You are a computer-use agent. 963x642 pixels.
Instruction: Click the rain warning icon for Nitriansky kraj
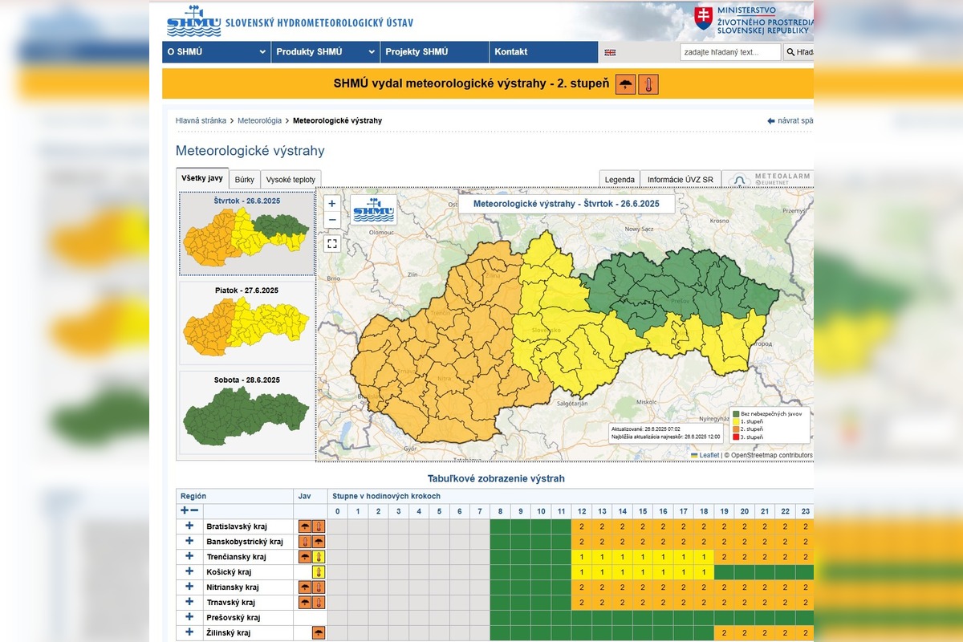pos(305,587)
